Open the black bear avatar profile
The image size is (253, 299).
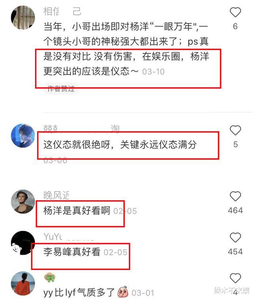click(x=23, y=243)
